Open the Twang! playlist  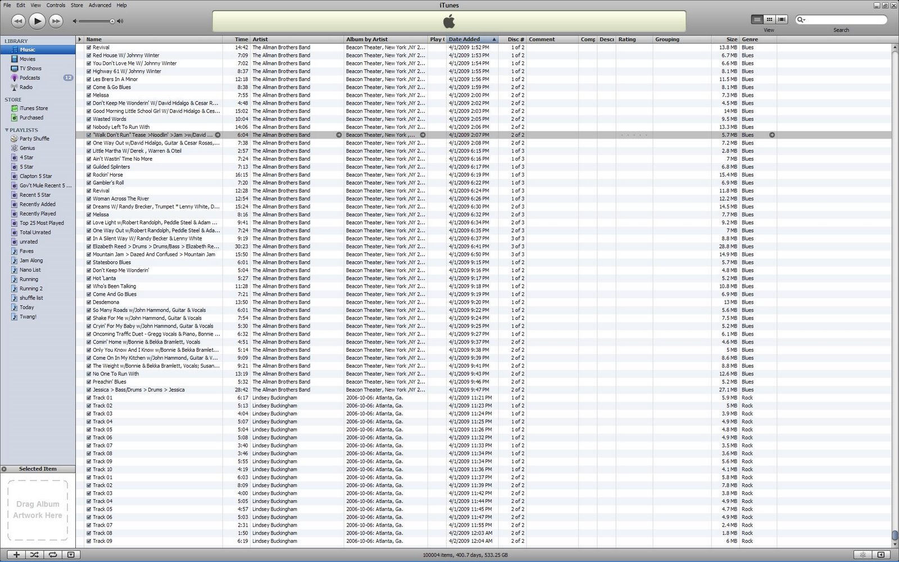pyautogui.click(x=38, y=316)
